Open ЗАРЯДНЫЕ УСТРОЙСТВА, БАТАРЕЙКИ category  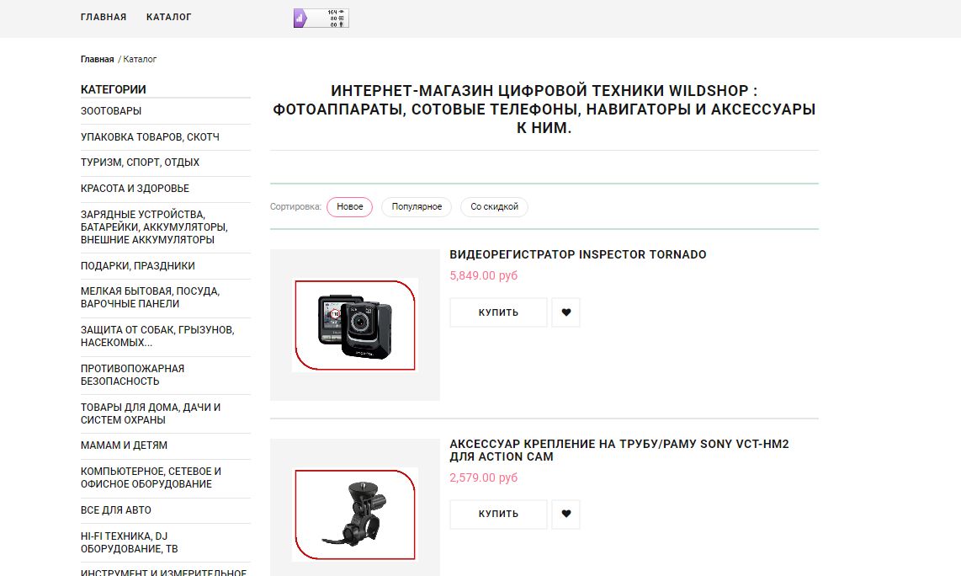point(155,227)
